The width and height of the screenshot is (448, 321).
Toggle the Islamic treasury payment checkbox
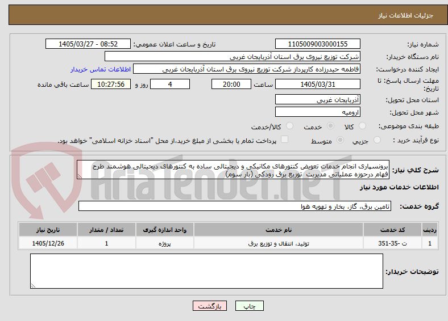point(285,139)
